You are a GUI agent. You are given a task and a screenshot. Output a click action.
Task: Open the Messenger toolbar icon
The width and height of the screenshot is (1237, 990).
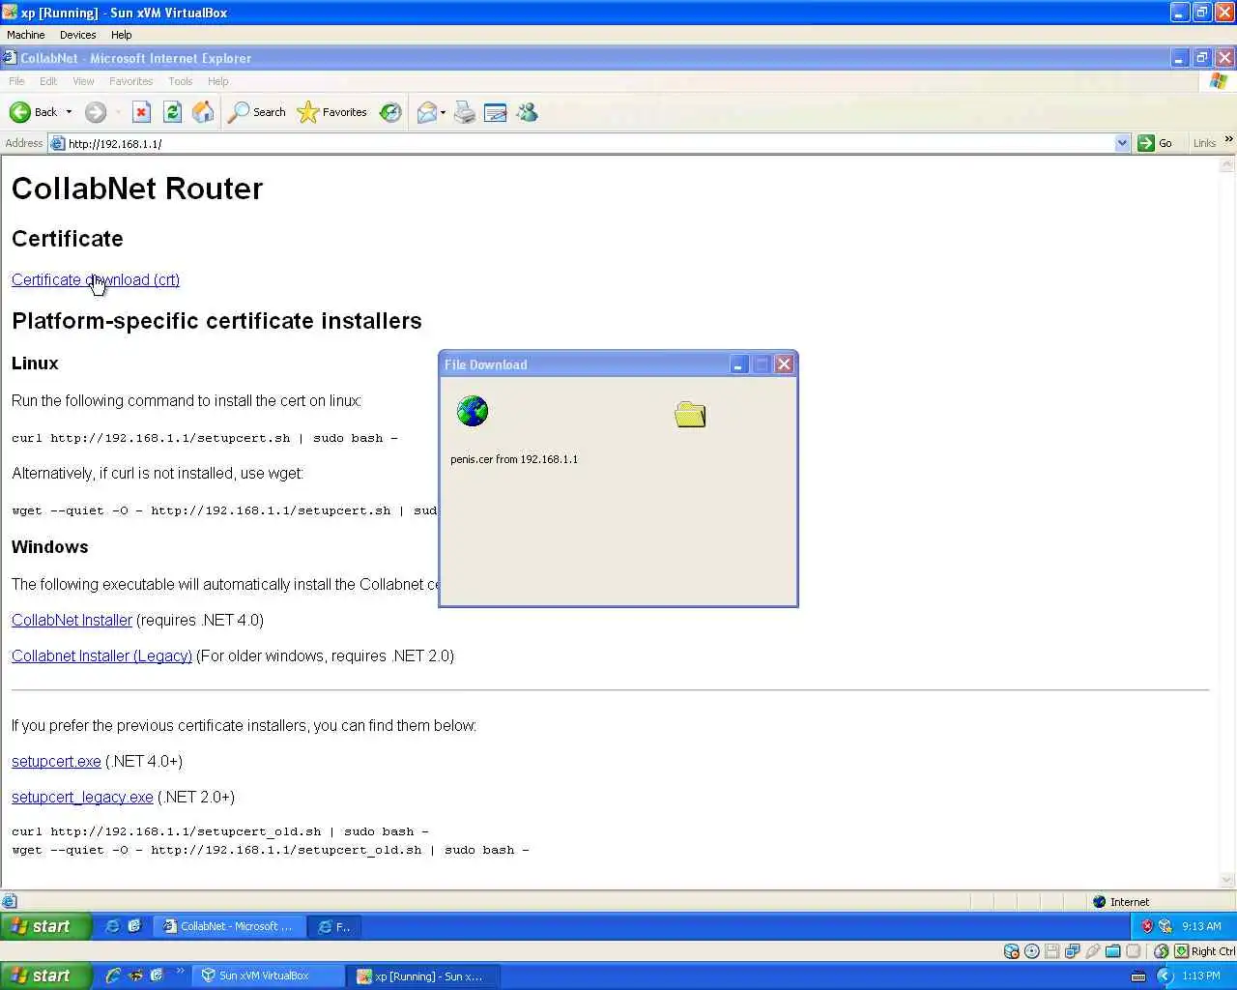tap(527, 112)
